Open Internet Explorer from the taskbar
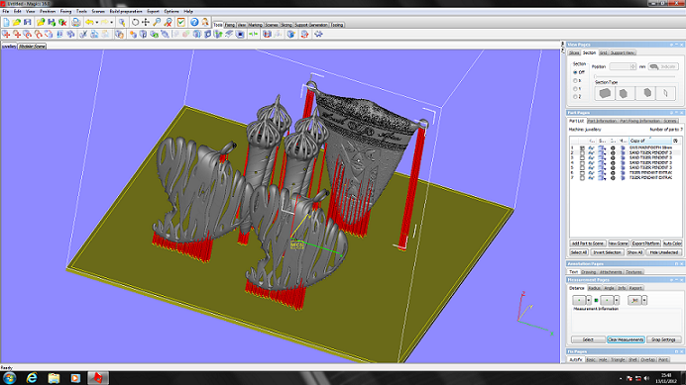 [32, 378]
